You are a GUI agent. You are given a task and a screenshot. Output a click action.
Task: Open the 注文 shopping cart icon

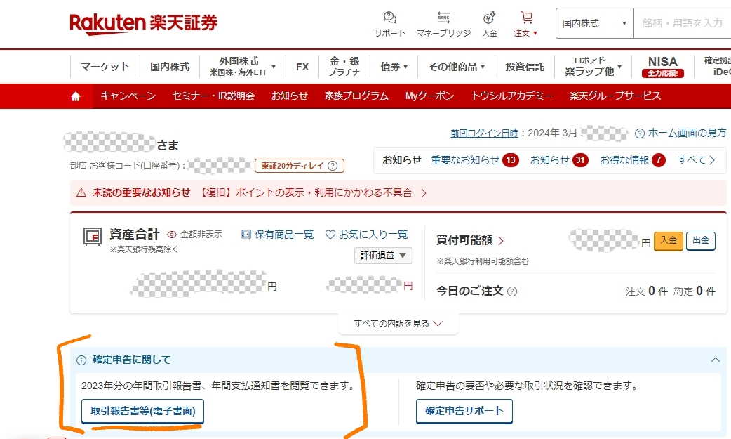tap(526, 18)
